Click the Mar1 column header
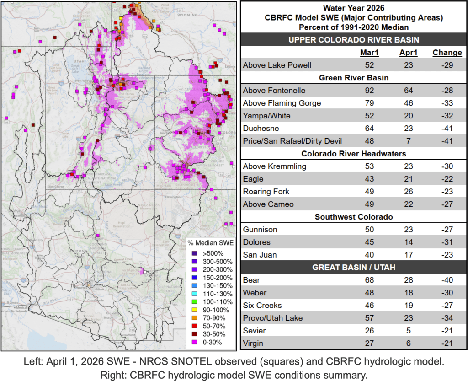Screen dimensions: 468x381 (x=369, y=53)
